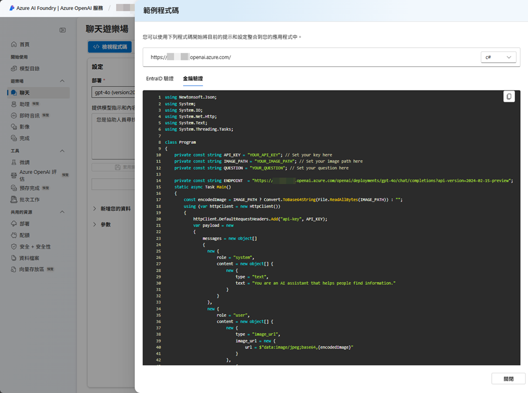Open 模型目錄 from the sidebar
Screen dimensions: 528x393
[29, 69]
